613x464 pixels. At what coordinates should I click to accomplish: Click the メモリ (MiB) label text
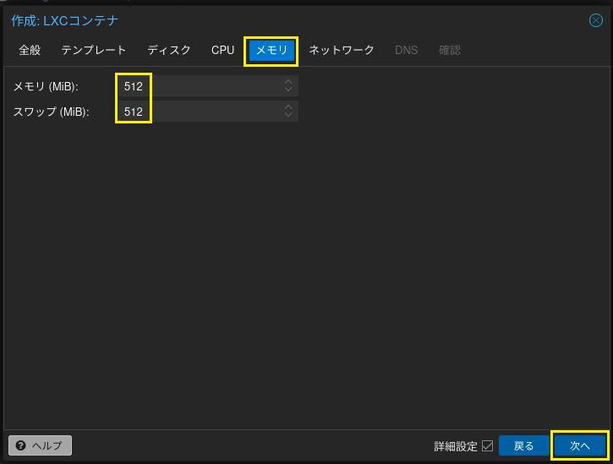point(46,86)
